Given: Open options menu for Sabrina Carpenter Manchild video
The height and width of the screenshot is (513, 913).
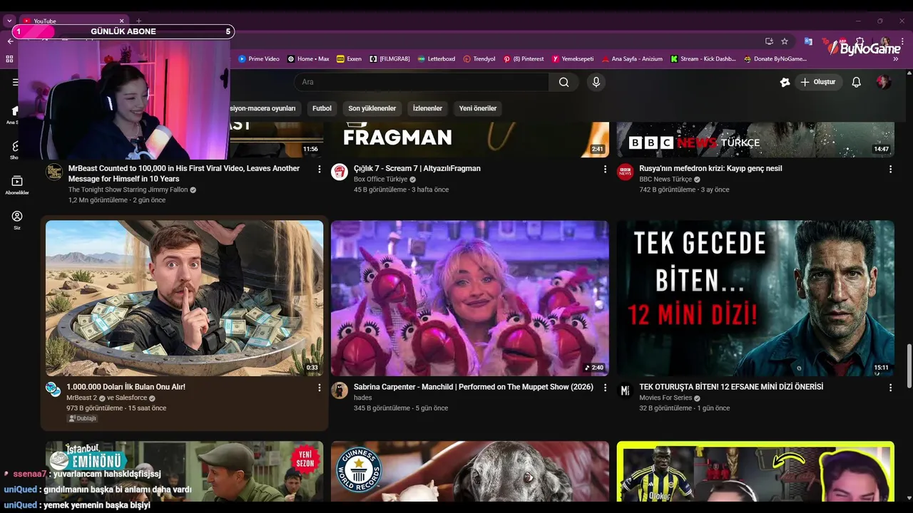Looking at the screenshot, I should [605, 388].
